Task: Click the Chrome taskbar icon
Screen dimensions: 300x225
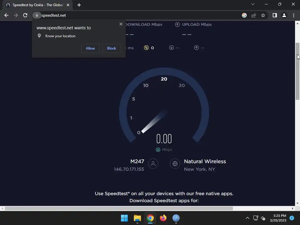Action: click(x=150, y=218)
